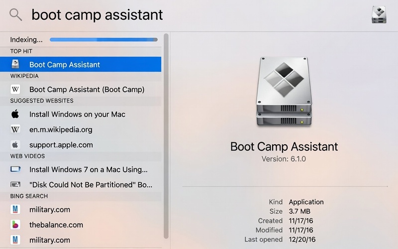398x249 pixels.
Task: Select "Disk Could Not Be Partitioned" web video
Action: click(x=81, y=184)
